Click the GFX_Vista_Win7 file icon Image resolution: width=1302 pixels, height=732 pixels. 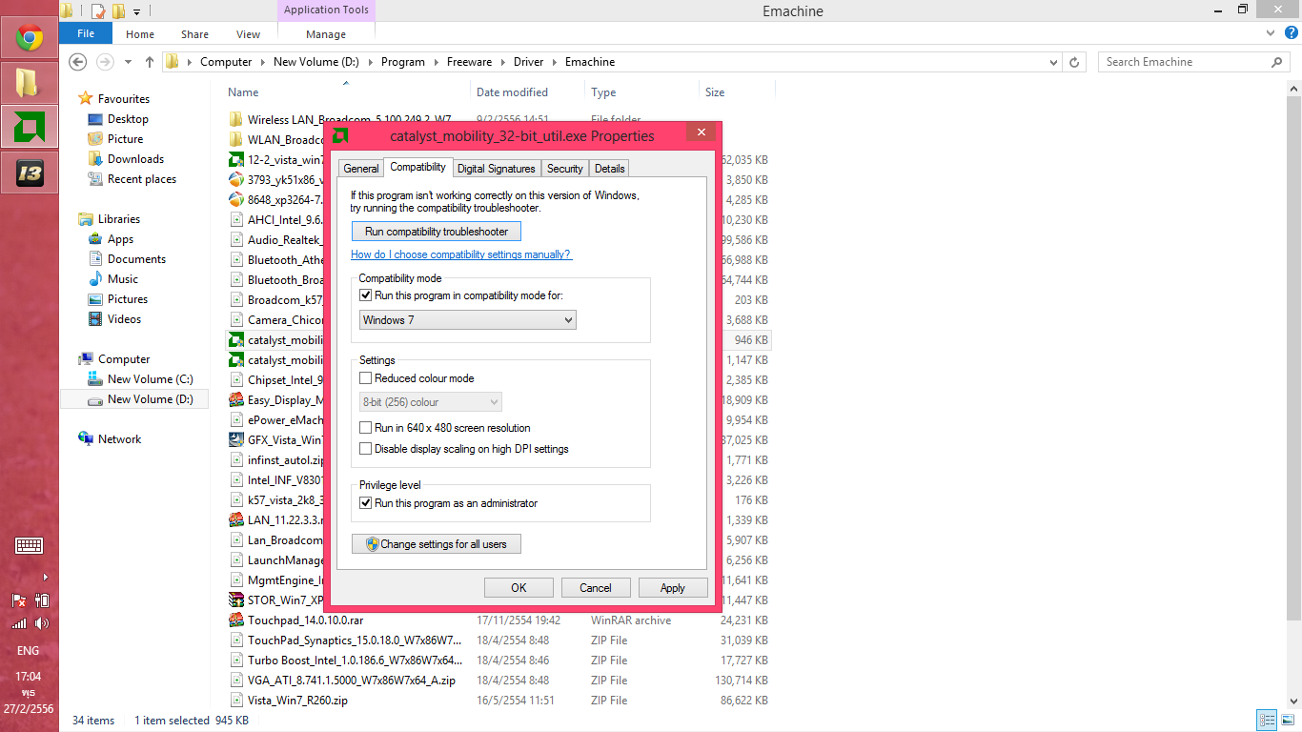tap(236, 439)
